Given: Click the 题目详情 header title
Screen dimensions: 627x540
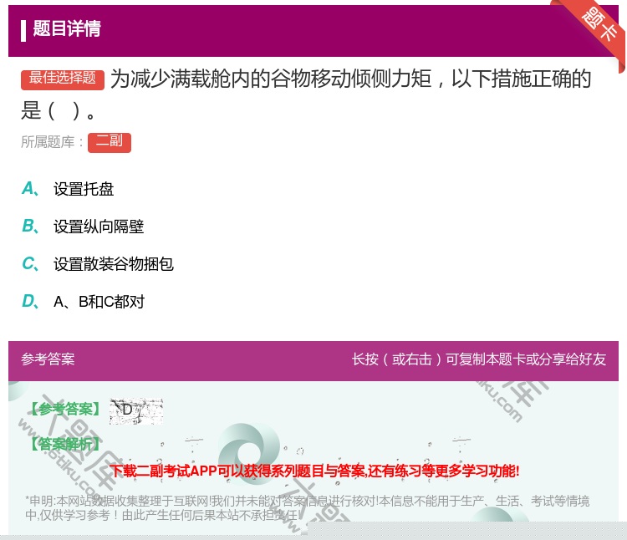Looking at the screenshot, I should tap(66, 28).
